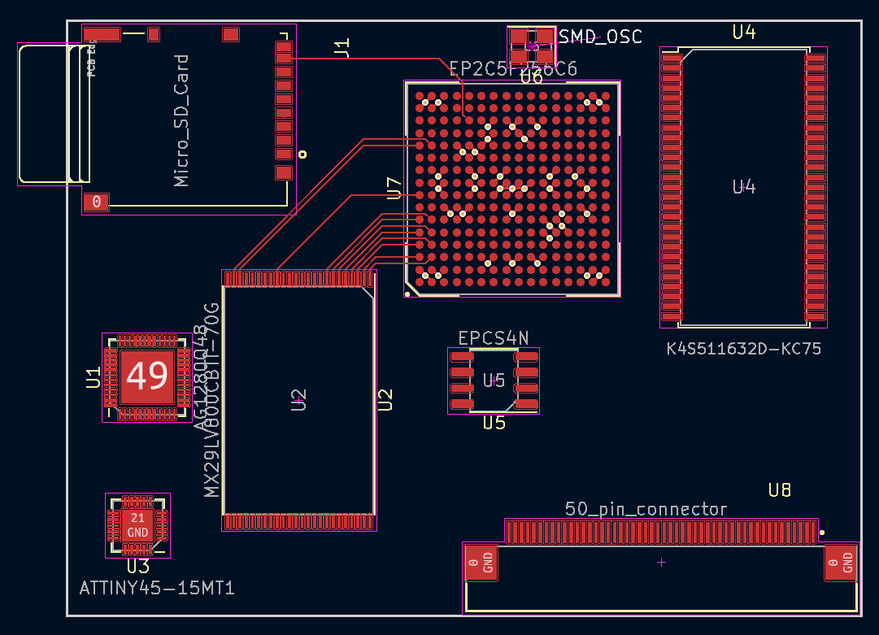Click the U4 label inside SDRAM body

click(744, 187)
